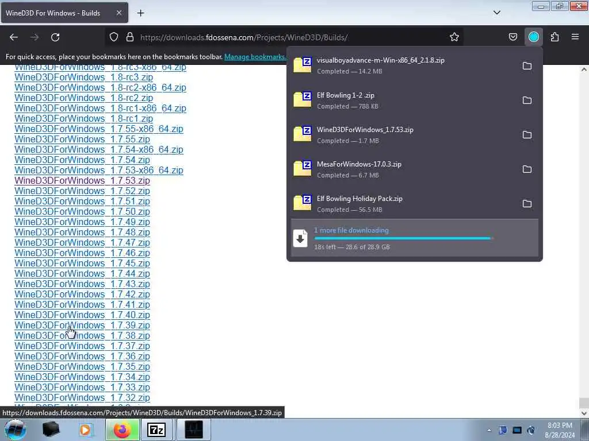Click '1 more file downloading' link
This screenshot has width=589, height=441.
click(x=351, y=230)
